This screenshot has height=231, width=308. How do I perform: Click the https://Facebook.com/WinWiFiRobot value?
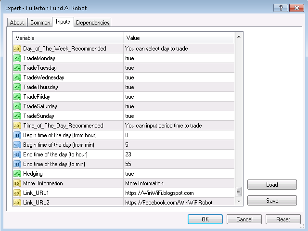[x=169, y=203]
